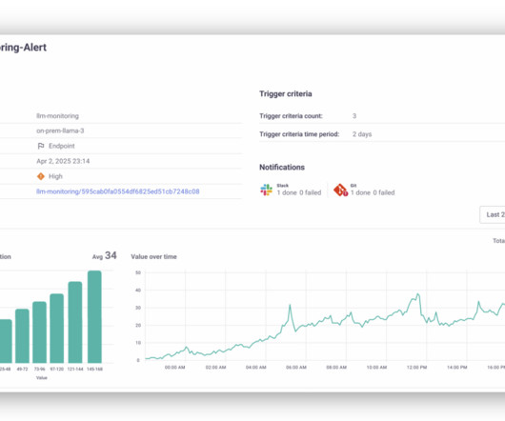The height and width of the screenshot is (421, 505).
Task: Click the '2 days' time period value
Action: (x=362, y=134)
